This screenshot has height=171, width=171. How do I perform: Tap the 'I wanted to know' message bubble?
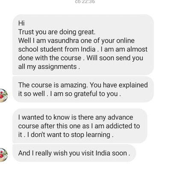tap(80, 126)
